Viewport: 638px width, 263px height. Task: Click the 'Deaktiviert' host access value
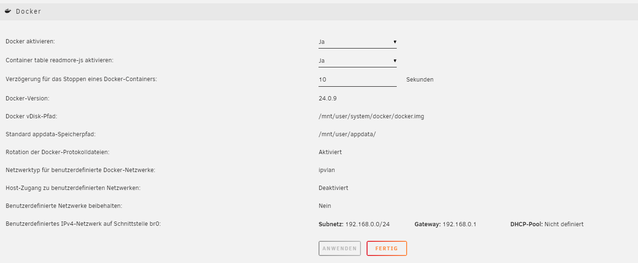point(334,188)
